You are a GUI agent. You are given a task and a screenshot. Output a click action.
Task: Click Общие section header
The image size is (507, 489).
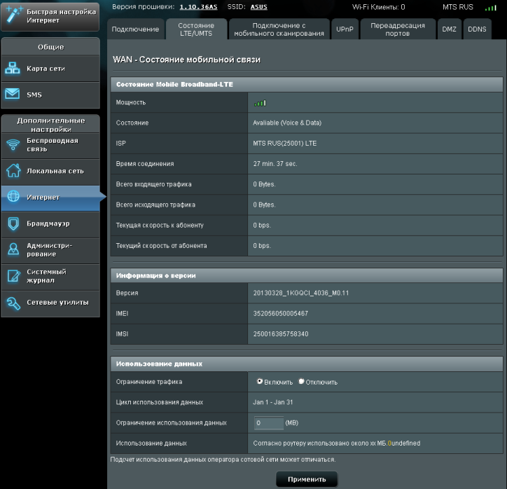pyautogui.click(x=50, y=47)
